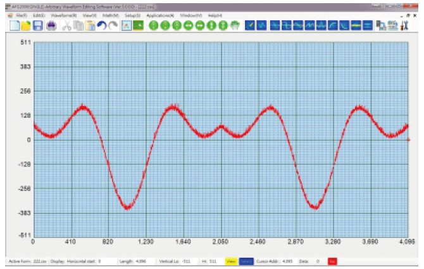Click the 511 y-axis label
Viewport: 424px width, 269px height.
click(x=26, y=42)
